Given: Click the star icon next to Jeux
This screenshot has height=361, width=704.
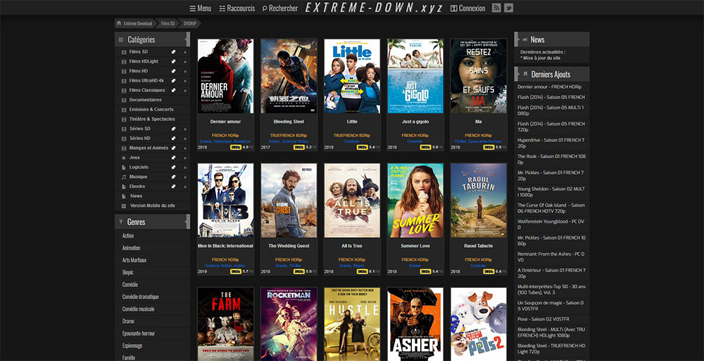Looking at the screenshot, I should point(124,158).
